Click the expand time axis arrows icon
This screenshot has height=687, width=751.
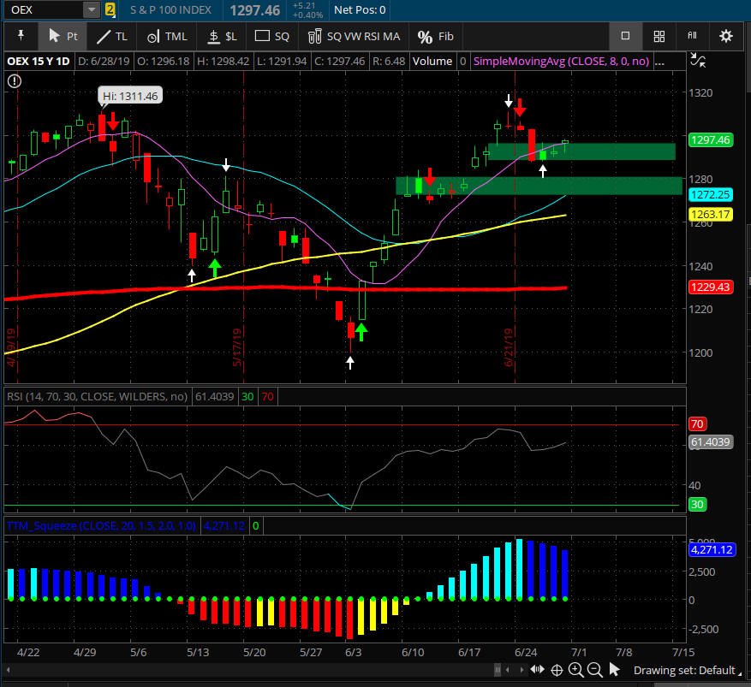[x=538, y=670]
